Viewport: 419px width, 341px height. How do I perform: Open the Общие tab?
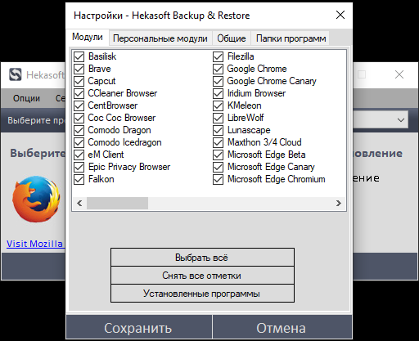(x=232, y=38)
